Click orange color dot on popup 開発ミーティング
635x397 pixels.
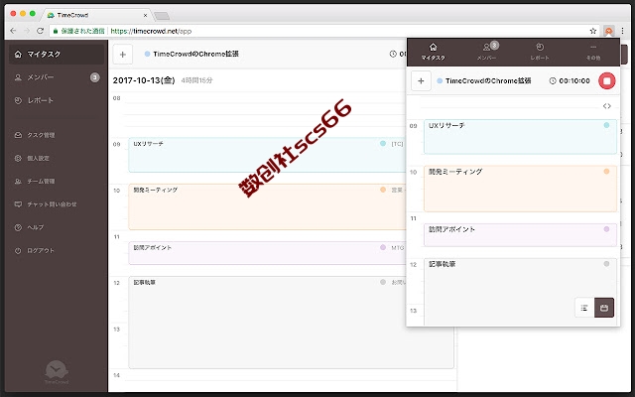tap(606, 172)
